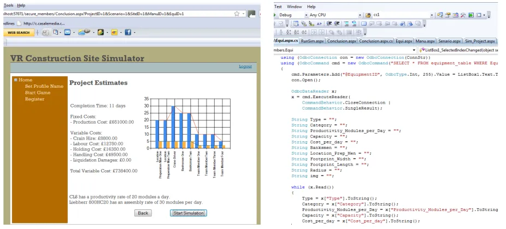
Task: Open the dropdown arrow beside the bookmark star
Action: tap(243, 14)
